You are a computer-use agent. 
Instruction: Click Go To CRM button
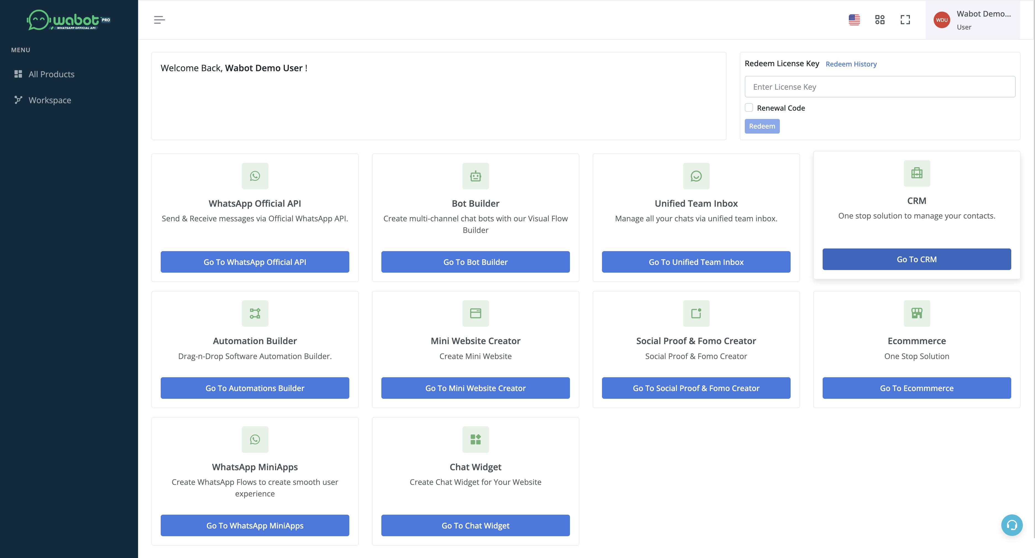pos(917,259)
